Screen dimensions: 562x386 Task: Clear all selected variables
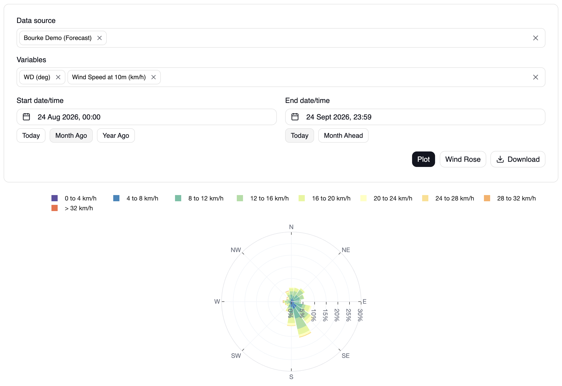click(535, 77)
